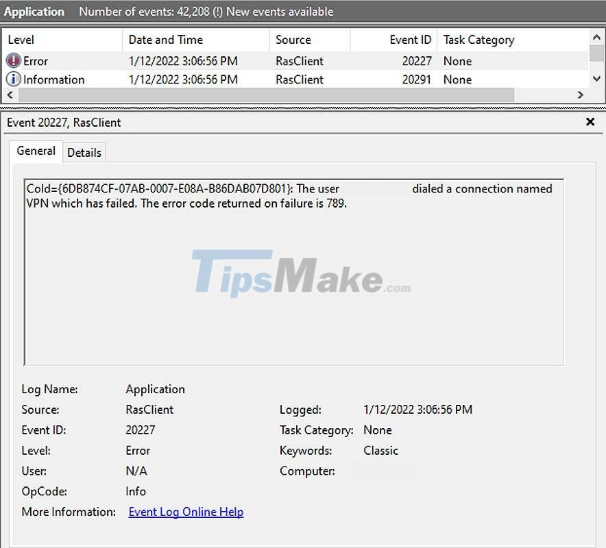Click the Event ID cell 20291
The width and height of the screenshot is (606, 548).
417,79
